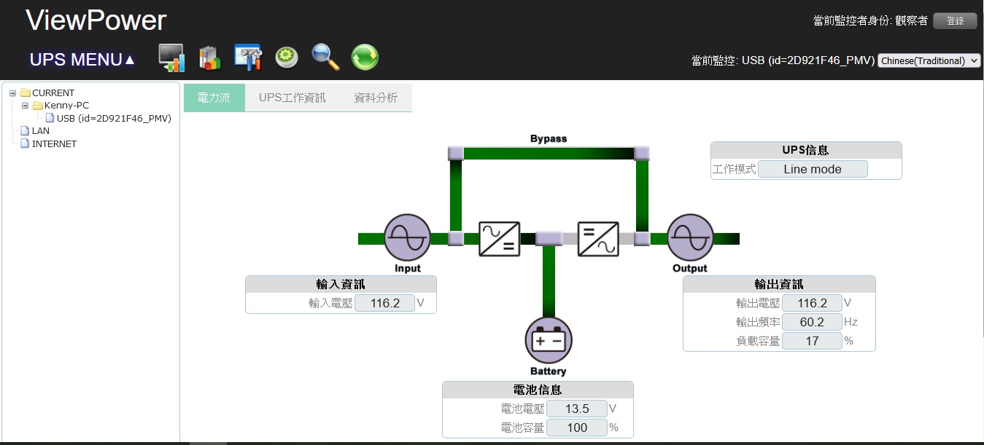Image resolution: width=984 pixels, height=445 pixels.
Task: Click the Input sine wave symbol
Action: point(406,237)
